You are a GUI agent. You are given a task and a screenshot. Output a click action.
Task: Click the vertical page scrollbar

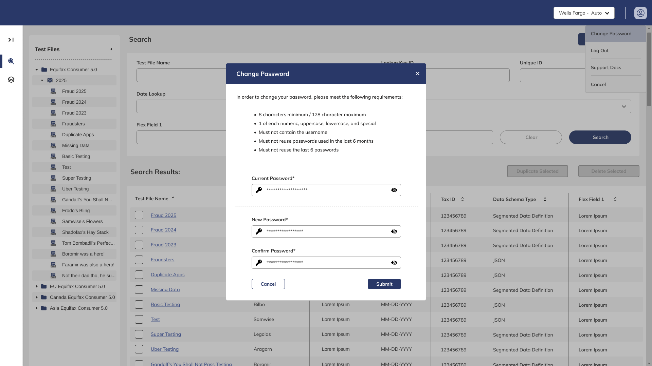coord(649,69)
